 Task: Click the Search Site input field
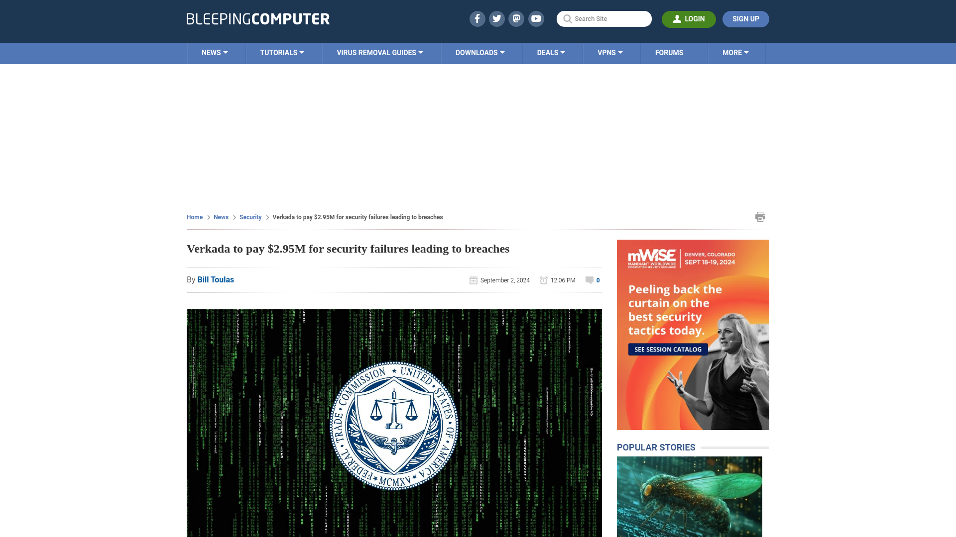604,19
